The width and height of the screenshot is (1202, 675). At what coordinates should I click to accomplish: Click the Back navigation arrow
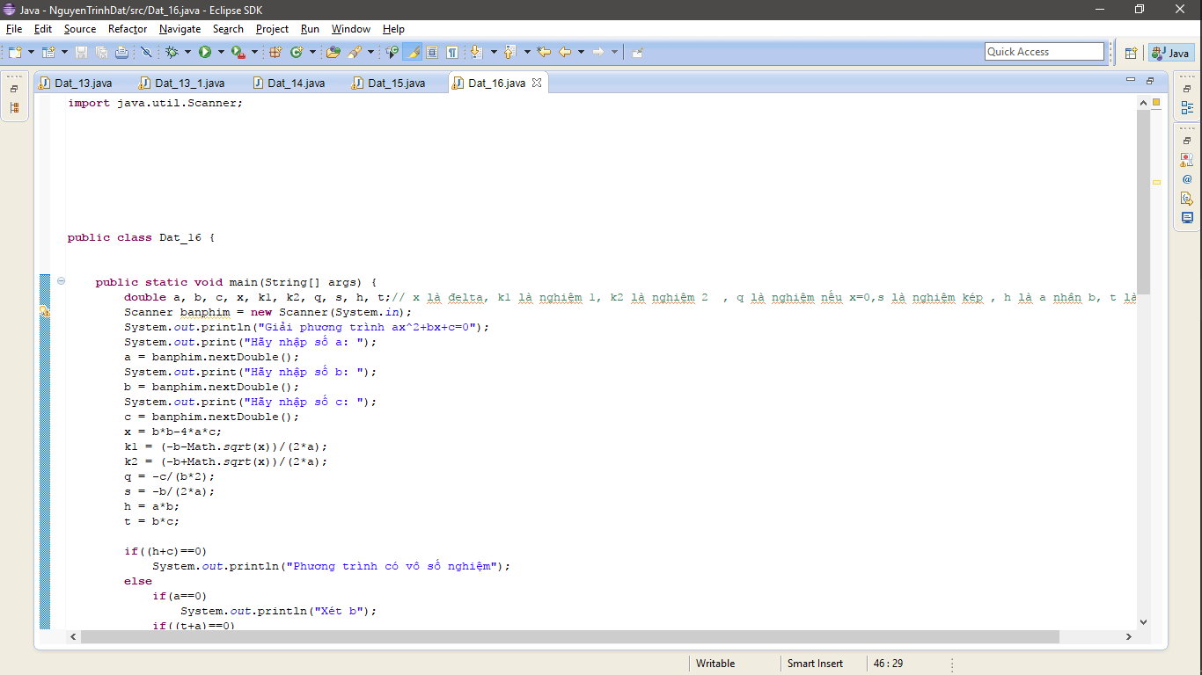[x=565, y=52]
